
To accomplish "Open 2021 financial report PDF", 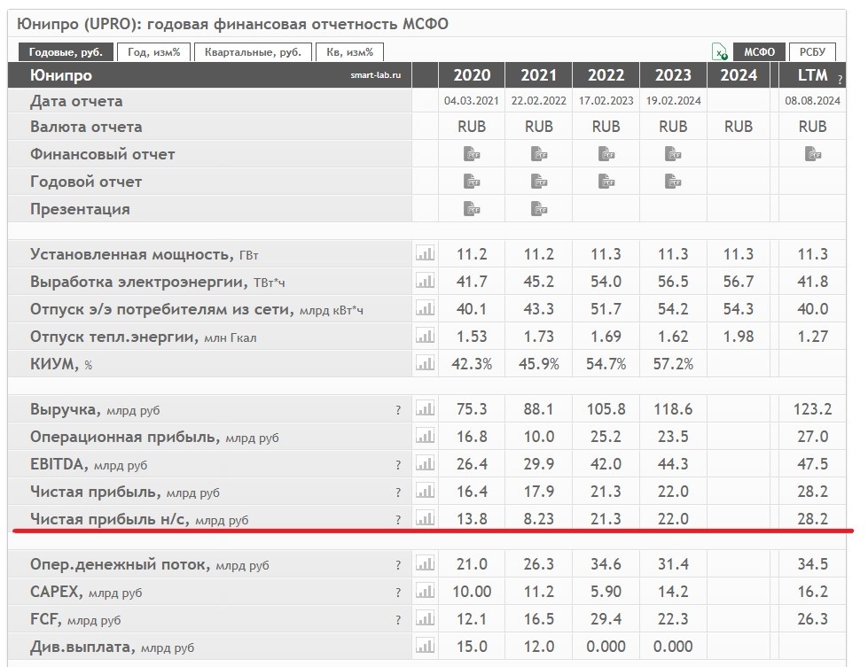I will pyautogui.click(x=539, y=154).
